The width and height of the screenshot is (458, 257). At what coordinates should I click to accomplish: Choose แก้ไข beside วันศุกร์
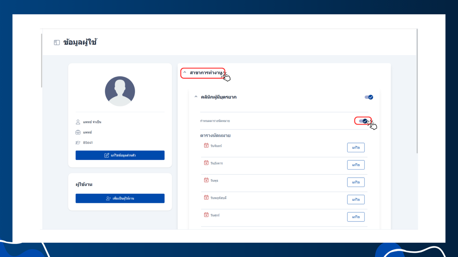pos(356,217)
